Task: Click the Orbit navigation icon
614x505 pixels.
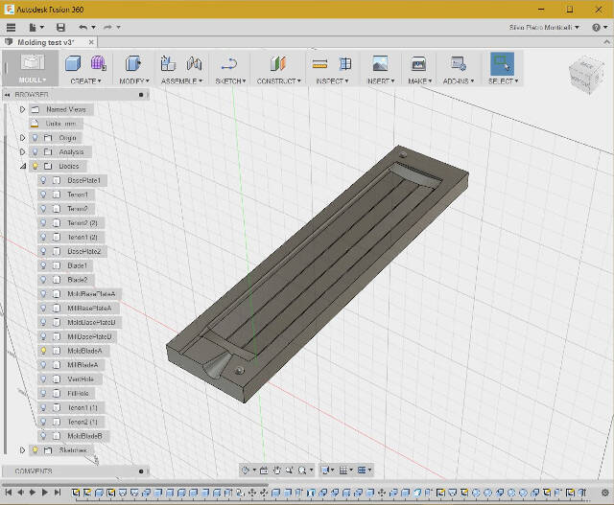Action: click(246, 471)
